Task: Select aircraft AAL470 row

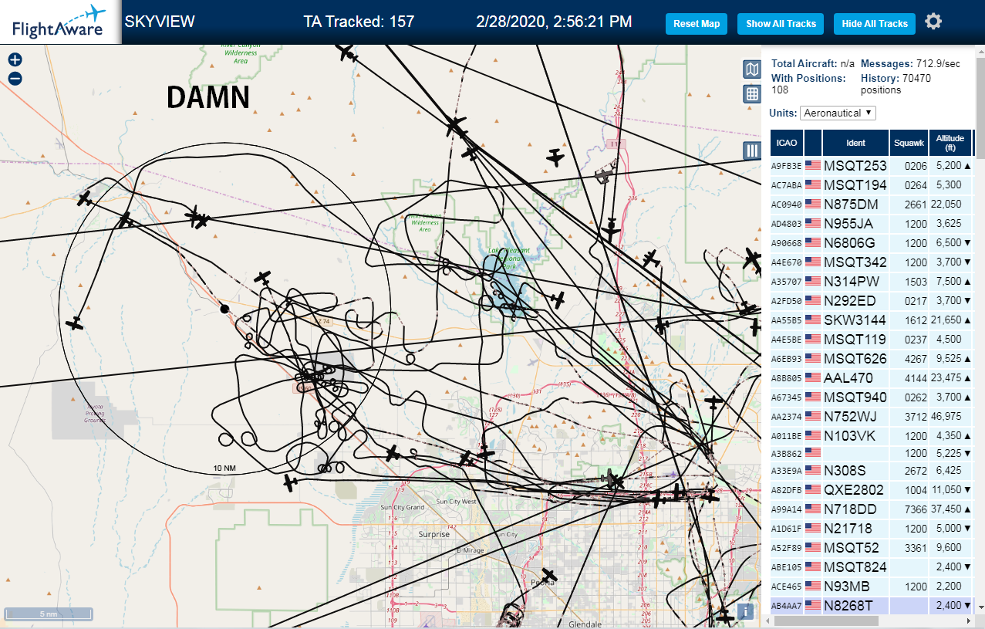Action: click(872, 377)
